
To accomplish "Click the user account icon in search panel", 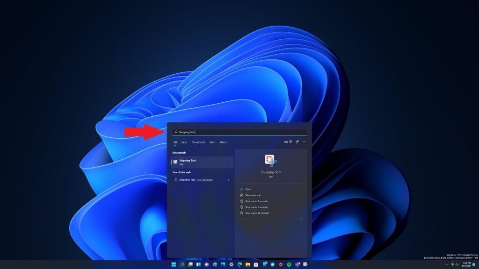I will tap(297, 142).
